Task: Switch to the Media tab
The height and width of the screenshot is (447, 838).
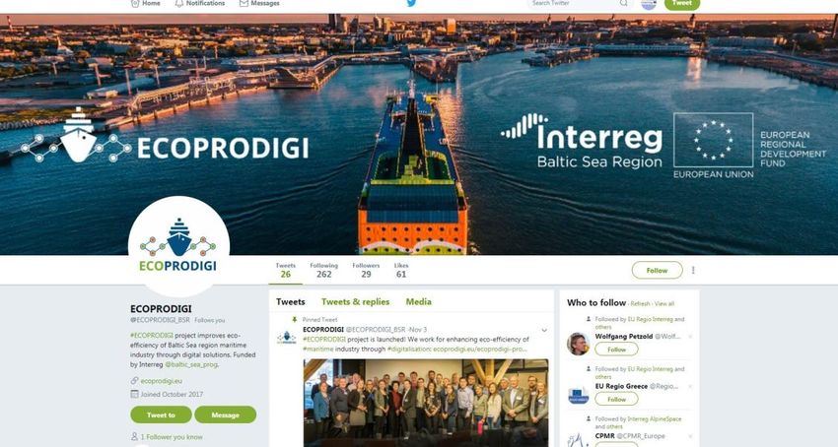Action: pos(418,301)
